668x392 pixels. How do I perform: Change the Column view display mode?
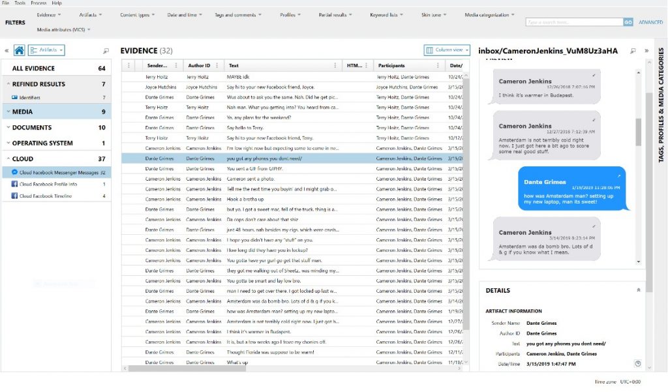click(x=447, y=50)
